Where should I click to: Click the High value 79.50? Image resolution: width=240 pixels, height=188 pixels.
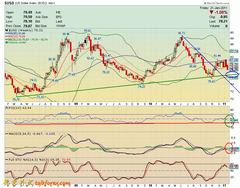coord(28,17)
